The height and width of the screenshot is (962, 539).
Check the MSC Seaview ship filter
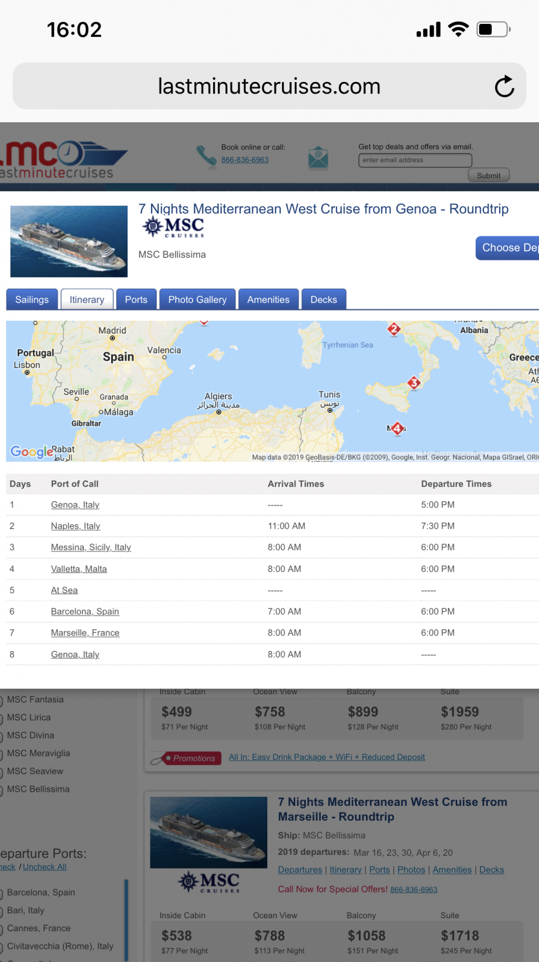click(x=2, y=772)
